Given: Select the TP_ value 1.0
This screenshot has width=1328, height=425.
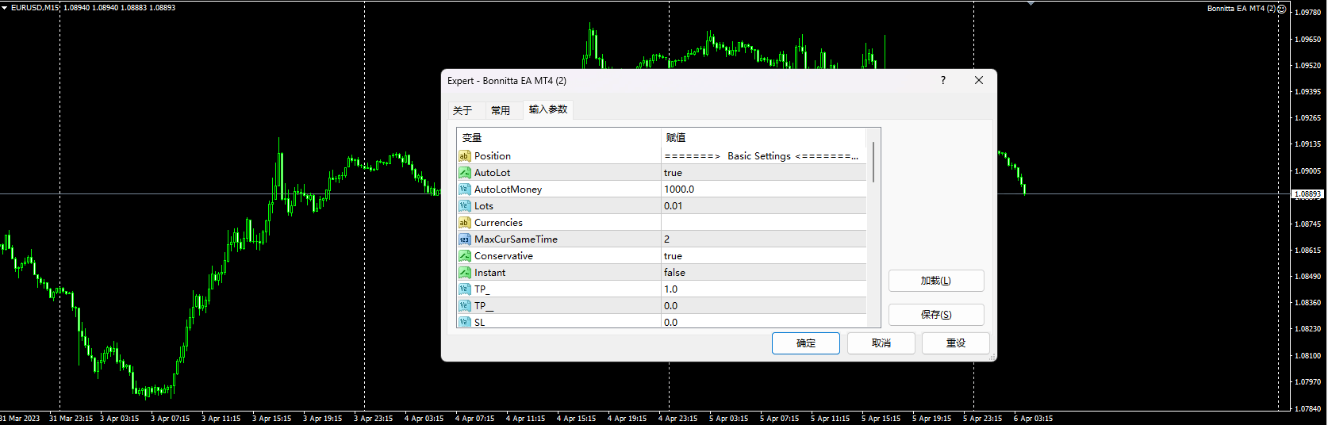Looking at the screenshot, I should pos(764,289).
